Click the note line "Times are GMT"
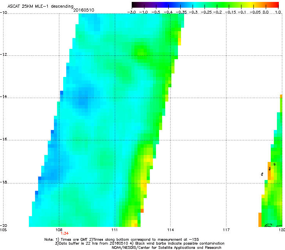Viewport: 285px width, 250px height. (x=122, y=240)
